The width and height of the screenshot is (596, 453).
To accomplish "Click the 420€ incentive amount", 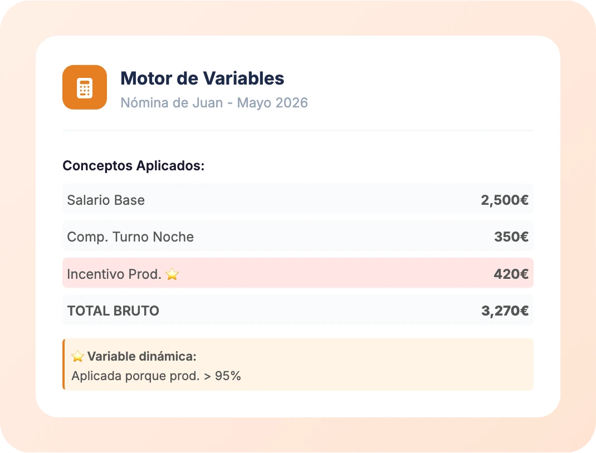I will tap(511, 274).
